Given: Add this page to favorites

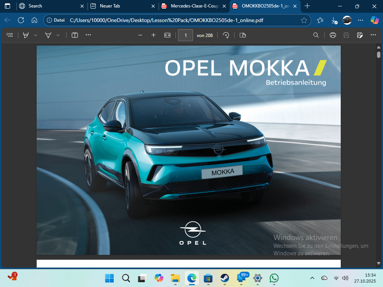Looking at the screenshot, I should tap(304, 20).
